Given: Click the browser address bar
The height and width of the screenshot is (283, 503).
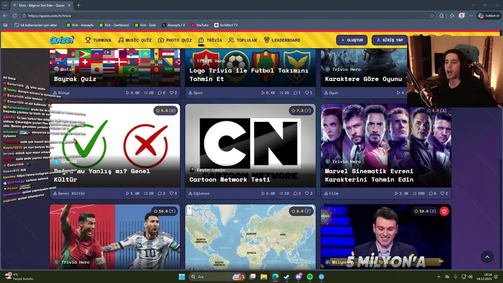Looking at the screenshot, I should [228, 16].
